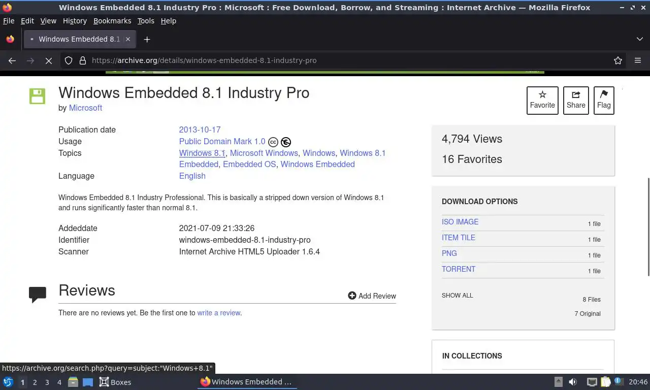650x390 pixels.
Task: Click the green floppy disk software icon
Action: 37,96
